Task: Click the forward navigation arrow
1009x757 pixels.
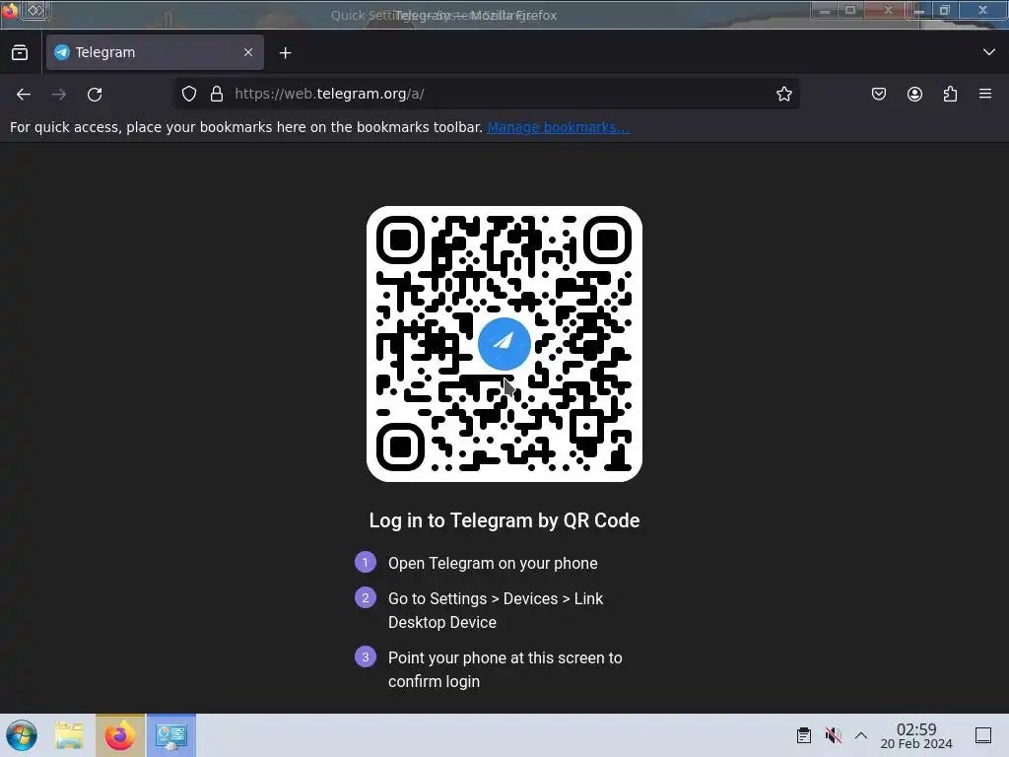Action: click(59, 94)
